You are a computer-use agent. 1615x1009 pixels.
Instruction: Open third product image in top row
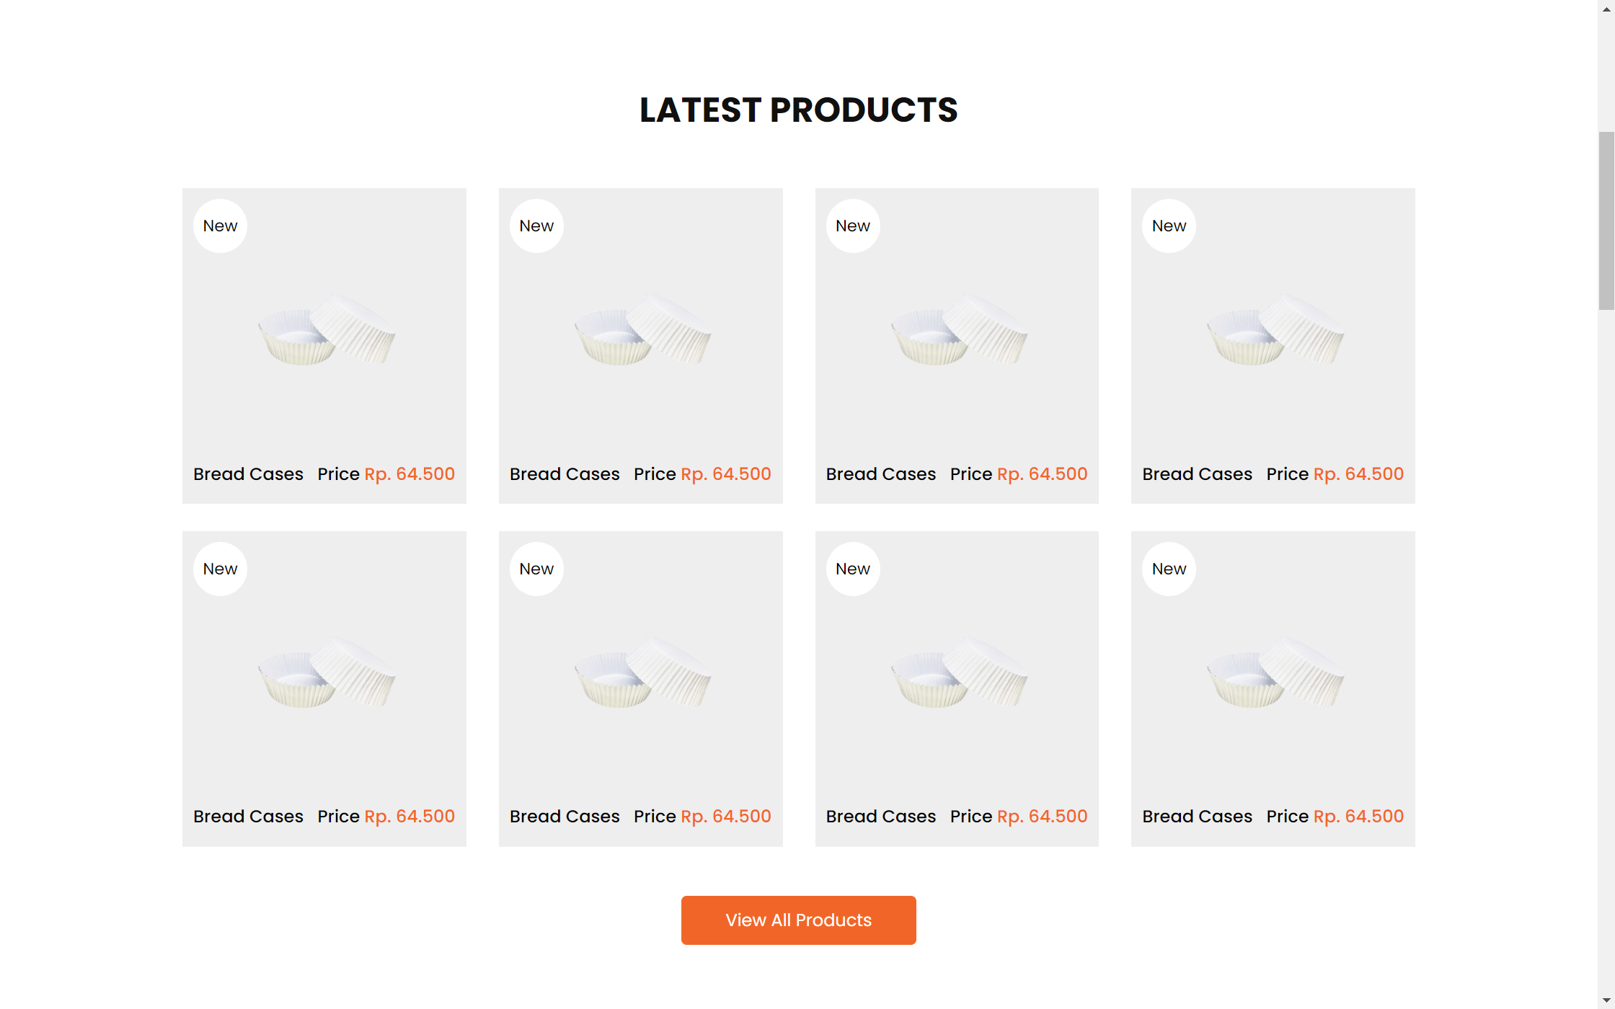958,329
